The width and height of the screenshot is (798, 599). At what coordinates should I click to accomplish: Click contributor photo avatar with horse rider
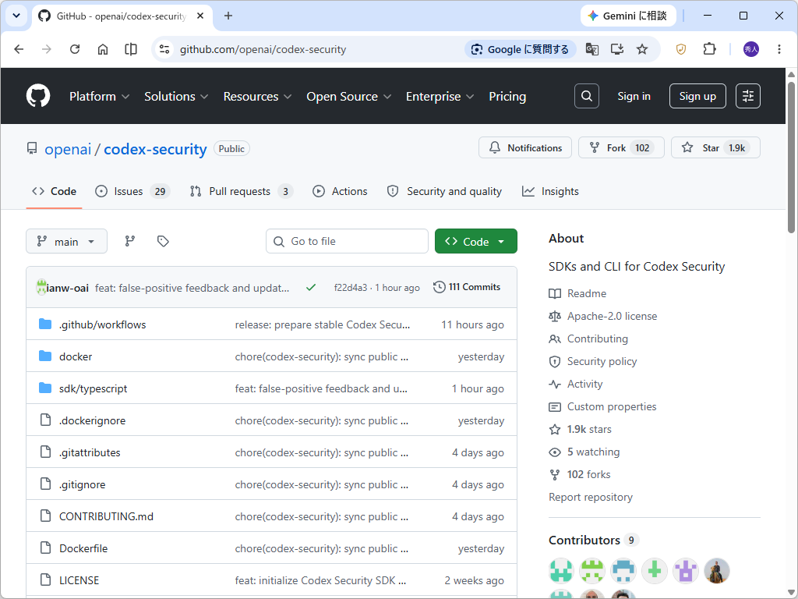pos(717,570)
